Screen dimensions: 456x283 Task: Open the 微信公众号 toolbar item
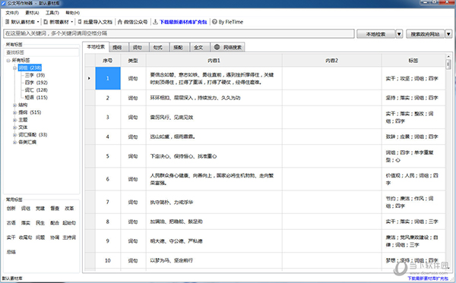[132, 22]
